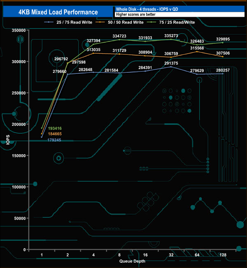Click the blue data point at queue depth 128
Screen dimensions: 247x268
[x=223, y=74]
